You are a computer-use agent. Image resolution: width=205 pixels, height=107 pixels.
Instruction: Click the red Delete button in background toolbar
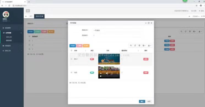click(44, 32)
